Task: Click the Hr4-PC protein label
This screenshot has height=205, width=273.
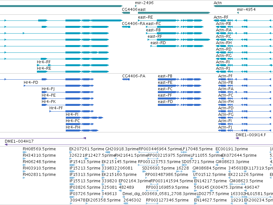Action: 73,121
